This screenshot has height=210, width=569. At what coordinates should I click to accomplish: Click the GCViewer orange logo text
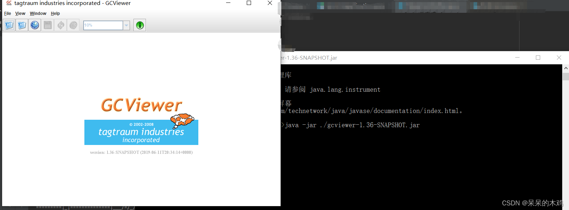142,105
